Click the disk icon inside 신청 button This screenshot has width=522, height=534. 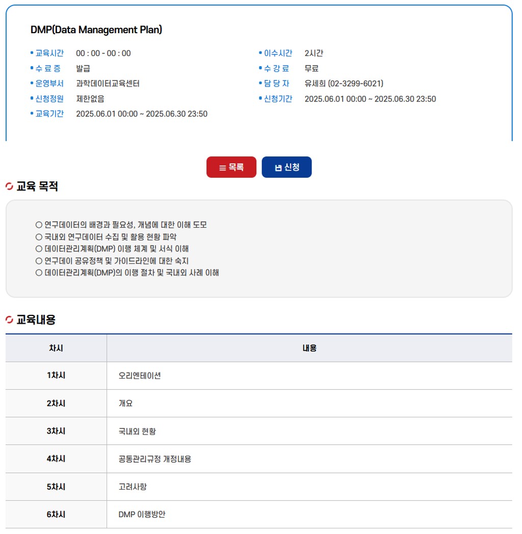point(278,168)
